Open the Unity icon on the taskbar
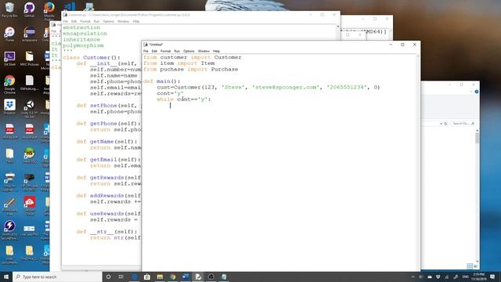 pos(211,277)
